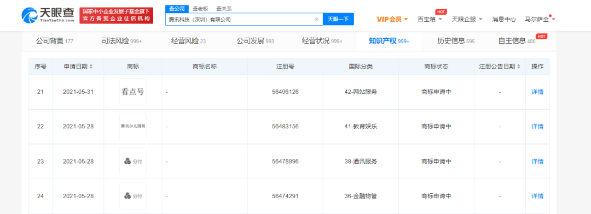Open the 经营风险 tab

[x=188, y=41]
